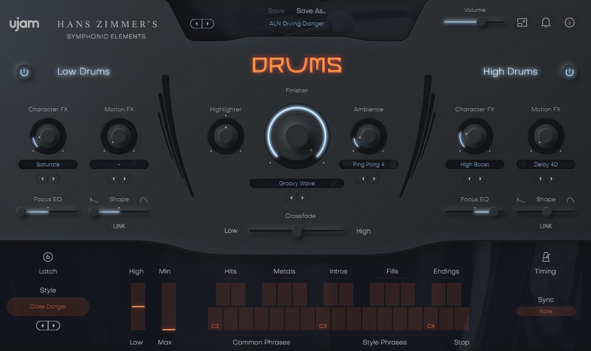The image size is (591, 351).
Task: Open High Drums Motion FX Delay 4D dropdown
Action: pyautogui.click(x=546, y=165)
